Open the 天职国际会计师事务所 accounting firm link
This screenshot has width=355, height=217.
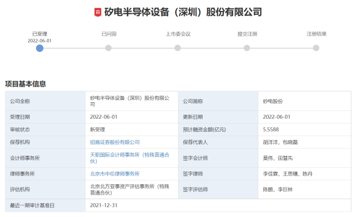(129, 158)
